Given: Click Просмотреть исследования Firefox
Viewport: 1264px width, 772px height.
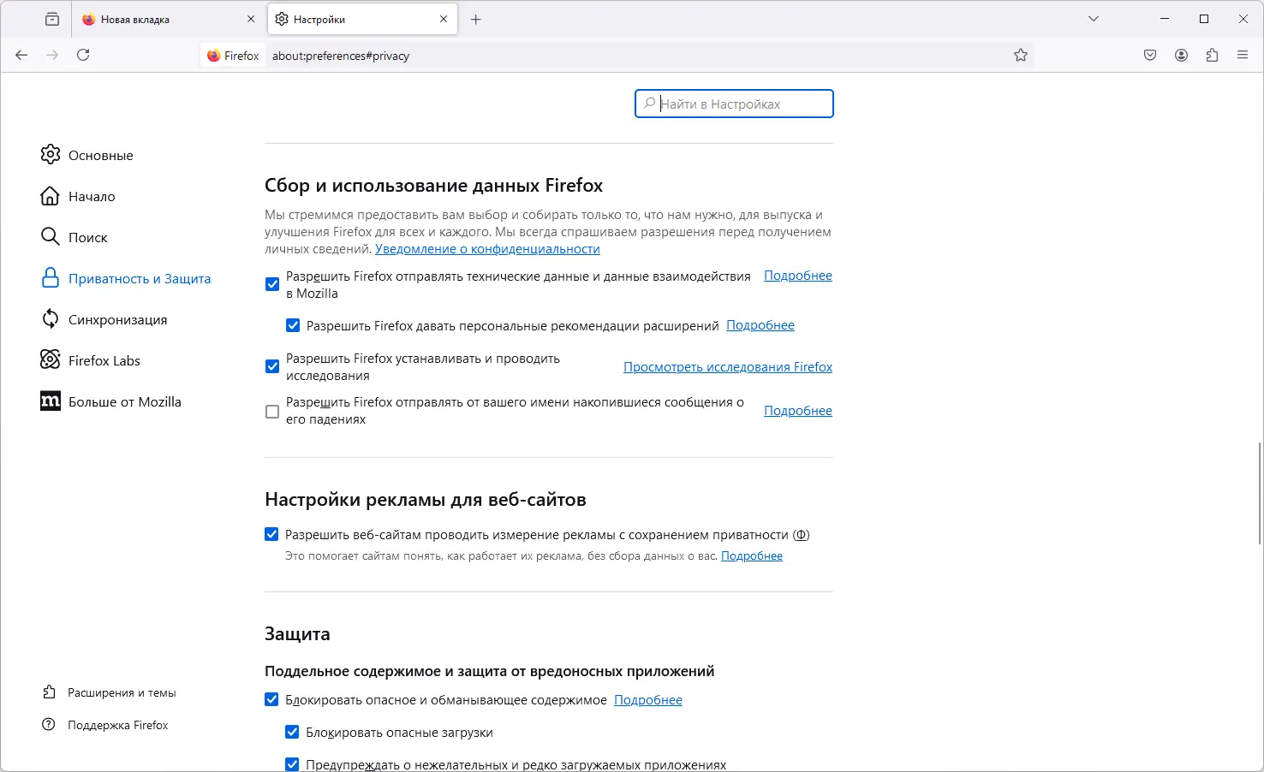Looking at the screenshot, I should point(726,366).
